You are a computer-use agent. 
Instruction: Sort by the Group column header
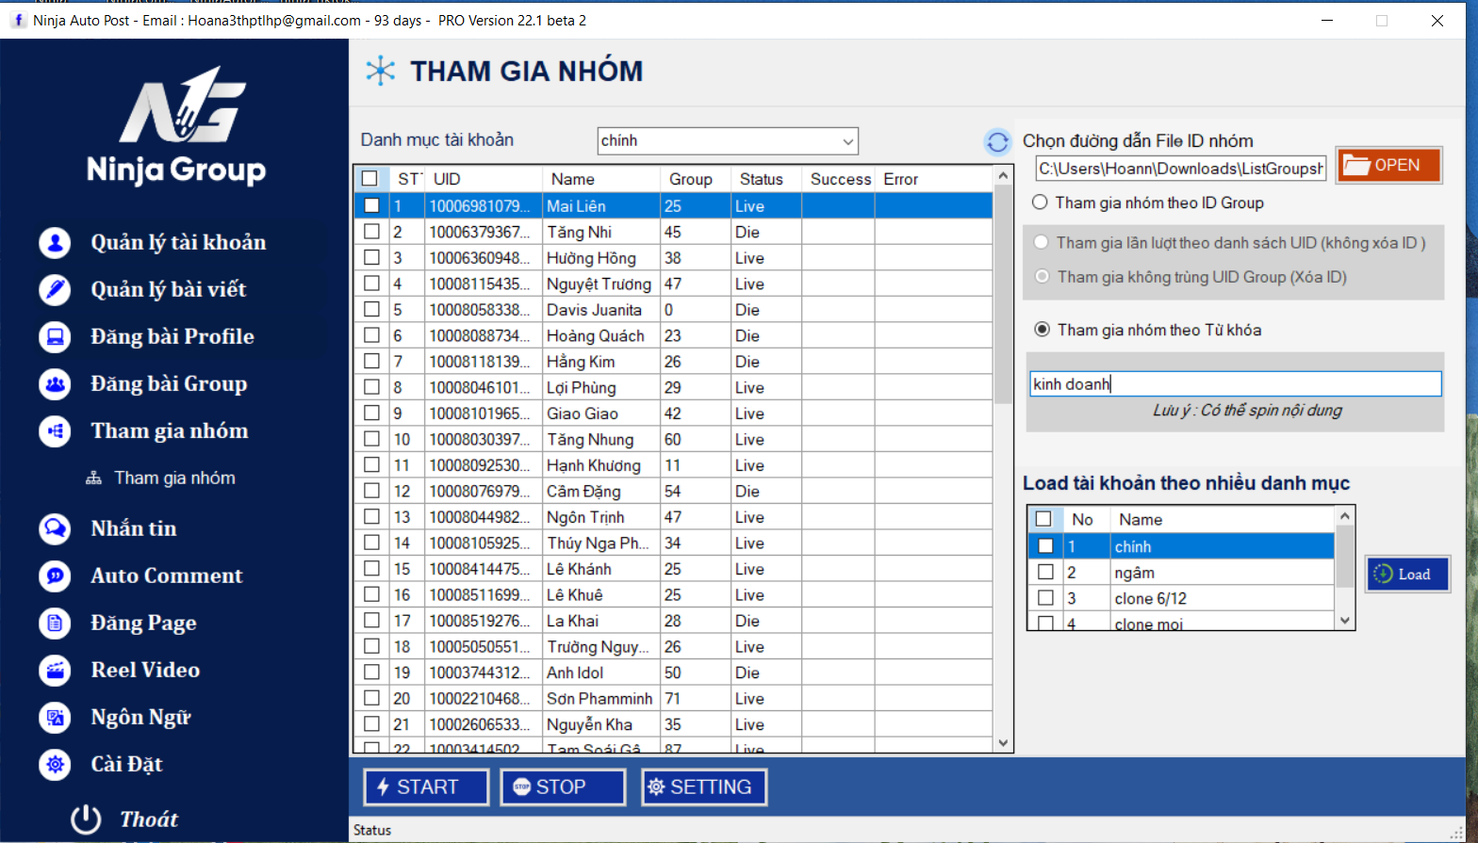click(x=696, y=179)
